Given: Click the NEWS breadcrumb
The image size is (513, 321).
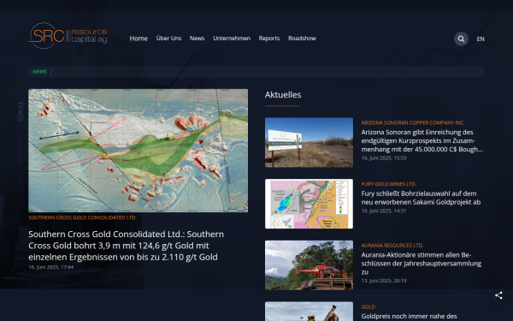Looking at the screenshot, I should coord(39,72).
